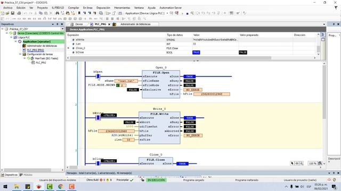Select the pointer tool in editor corner
341x191 pixels.
(x=293, y=163)
